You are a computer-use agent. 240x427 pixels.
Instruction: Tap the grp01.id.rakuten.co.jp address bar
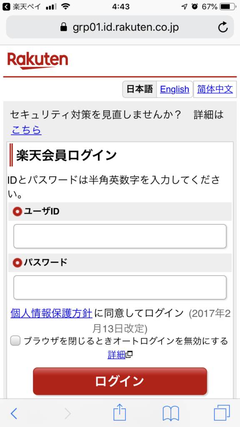120,27
